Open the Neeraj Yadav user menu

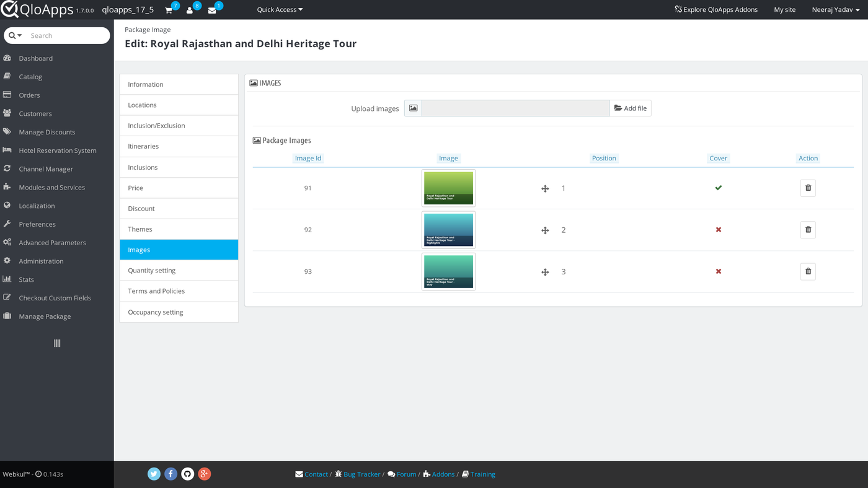(x=836, y=10)
